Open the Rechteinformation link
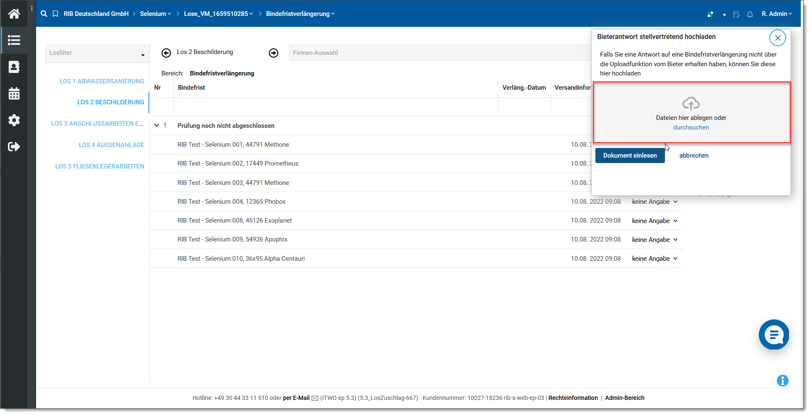This screenshot has height=415, width=810. [573, 398]
